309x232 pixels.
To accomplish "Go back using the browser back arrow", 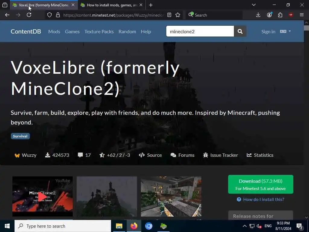I will coord(7,15).
